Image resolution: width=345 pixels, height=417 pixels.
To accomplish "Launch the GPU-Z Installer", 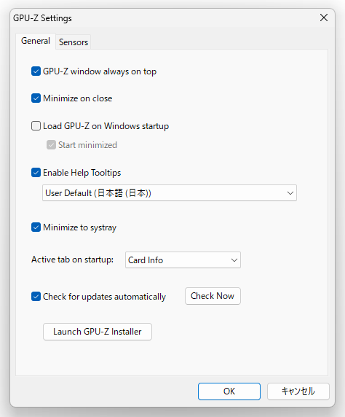I will click(98, 332).
